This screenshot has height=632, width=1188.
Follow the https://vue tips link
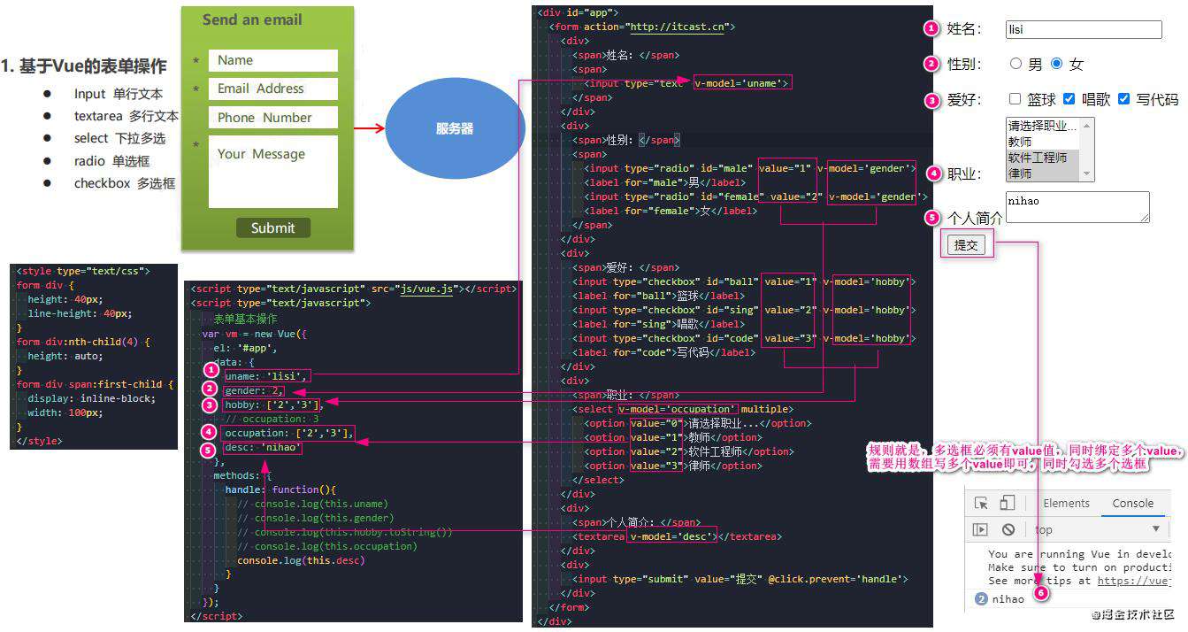[1134, 581]
